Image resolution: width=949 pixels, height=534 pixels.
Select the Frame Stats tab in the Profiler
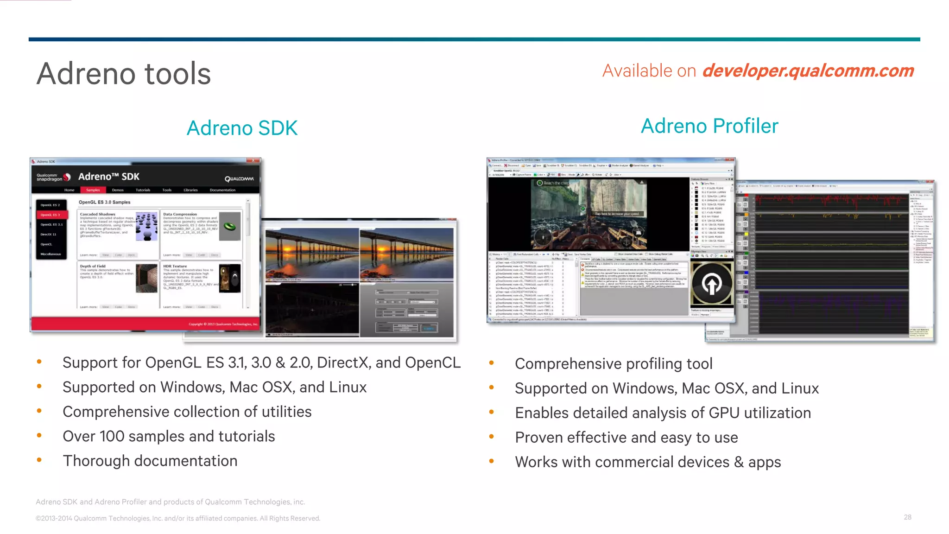[620, 259]
